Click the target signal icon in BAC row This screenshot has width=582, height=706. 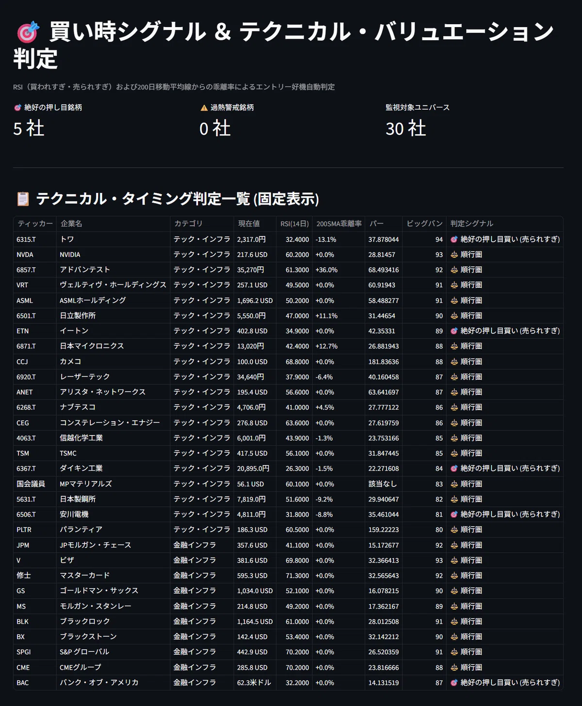[x=454, y=683]
